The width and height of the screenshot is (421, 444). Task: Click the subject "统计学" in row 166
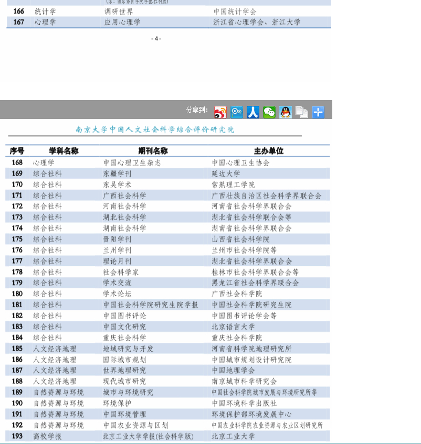point(45,12)
